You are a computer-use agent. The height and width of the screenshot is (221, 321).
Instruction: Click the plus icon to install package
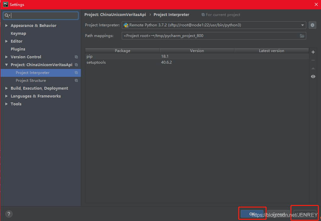pos(313,52)
